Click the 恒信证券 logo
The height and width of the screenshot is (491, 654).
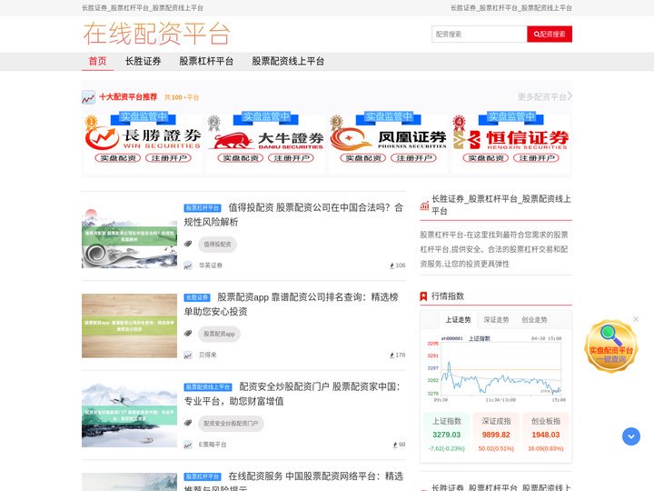tap(510, 139)
